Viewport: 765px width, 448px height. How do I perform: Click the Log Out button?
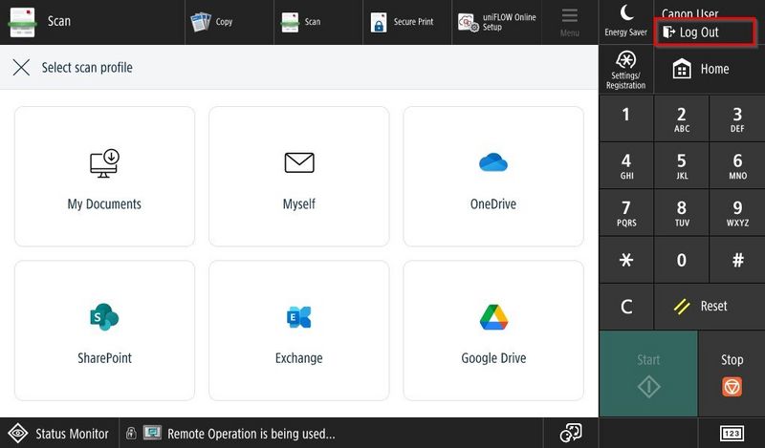click(706, 32)
